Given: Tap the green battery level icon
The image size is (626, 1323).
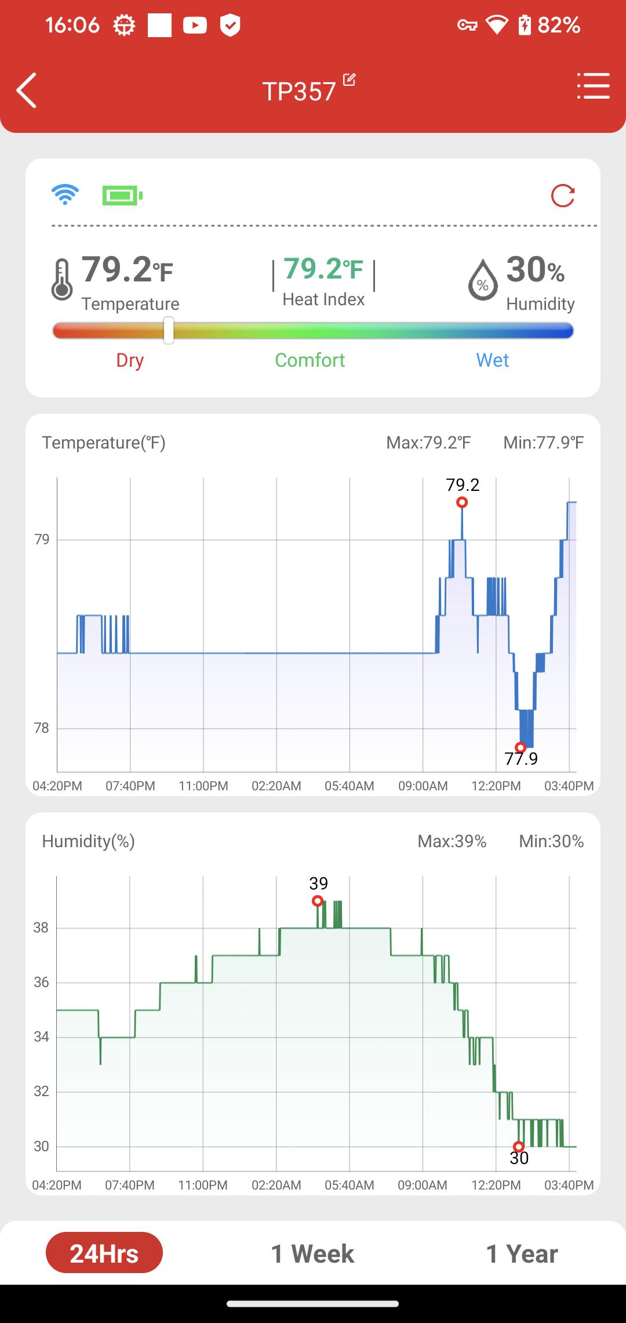Looking at the screenshot, I should [x=122, y=196].
